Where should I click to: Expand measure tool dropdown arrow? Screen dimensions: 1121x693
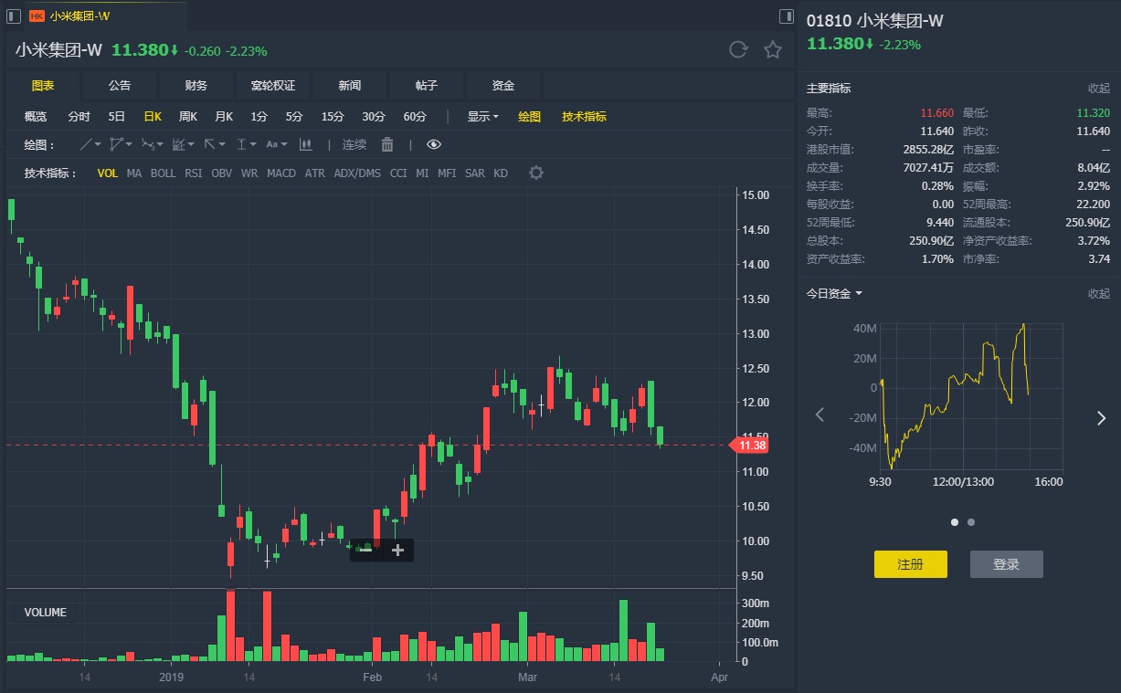point(254,144)
